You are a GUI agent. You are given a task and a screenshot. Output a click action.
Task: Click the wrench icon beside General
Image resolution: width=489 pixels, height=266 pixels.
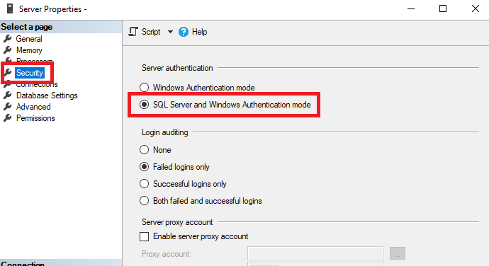8,39
